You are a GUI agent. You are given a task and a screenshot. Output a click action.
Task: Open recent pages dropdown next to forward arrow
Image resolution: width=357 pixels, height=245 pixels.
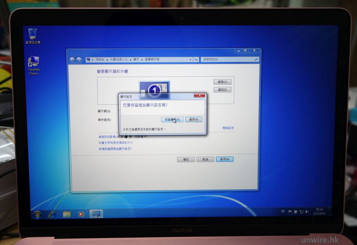point(84,60)
